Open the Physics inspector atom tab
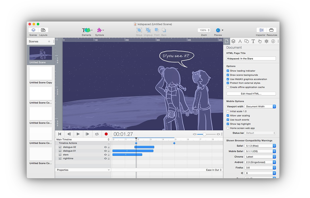Viewport: 310px width, 198px height. click(x=267, y=41)
